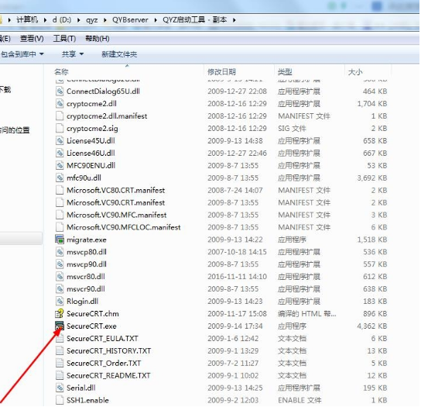Expand breadcrumb arrow after QYZ启动工具 - 副本
The width and height of the screenshot is (421, 414).
(234, 20)
